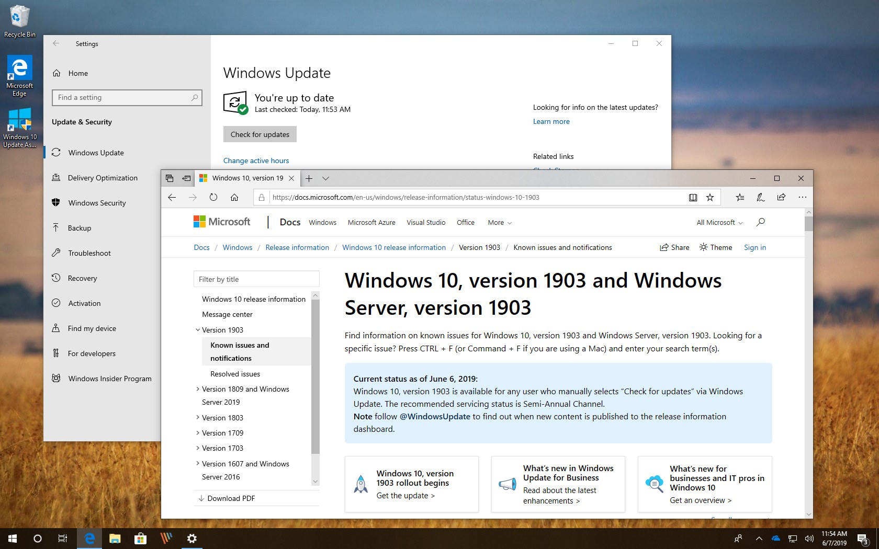The height and width of the screenshot is (549, 879).
Task: Open Troubleshoot settings page
Action: tap(89, 253)
